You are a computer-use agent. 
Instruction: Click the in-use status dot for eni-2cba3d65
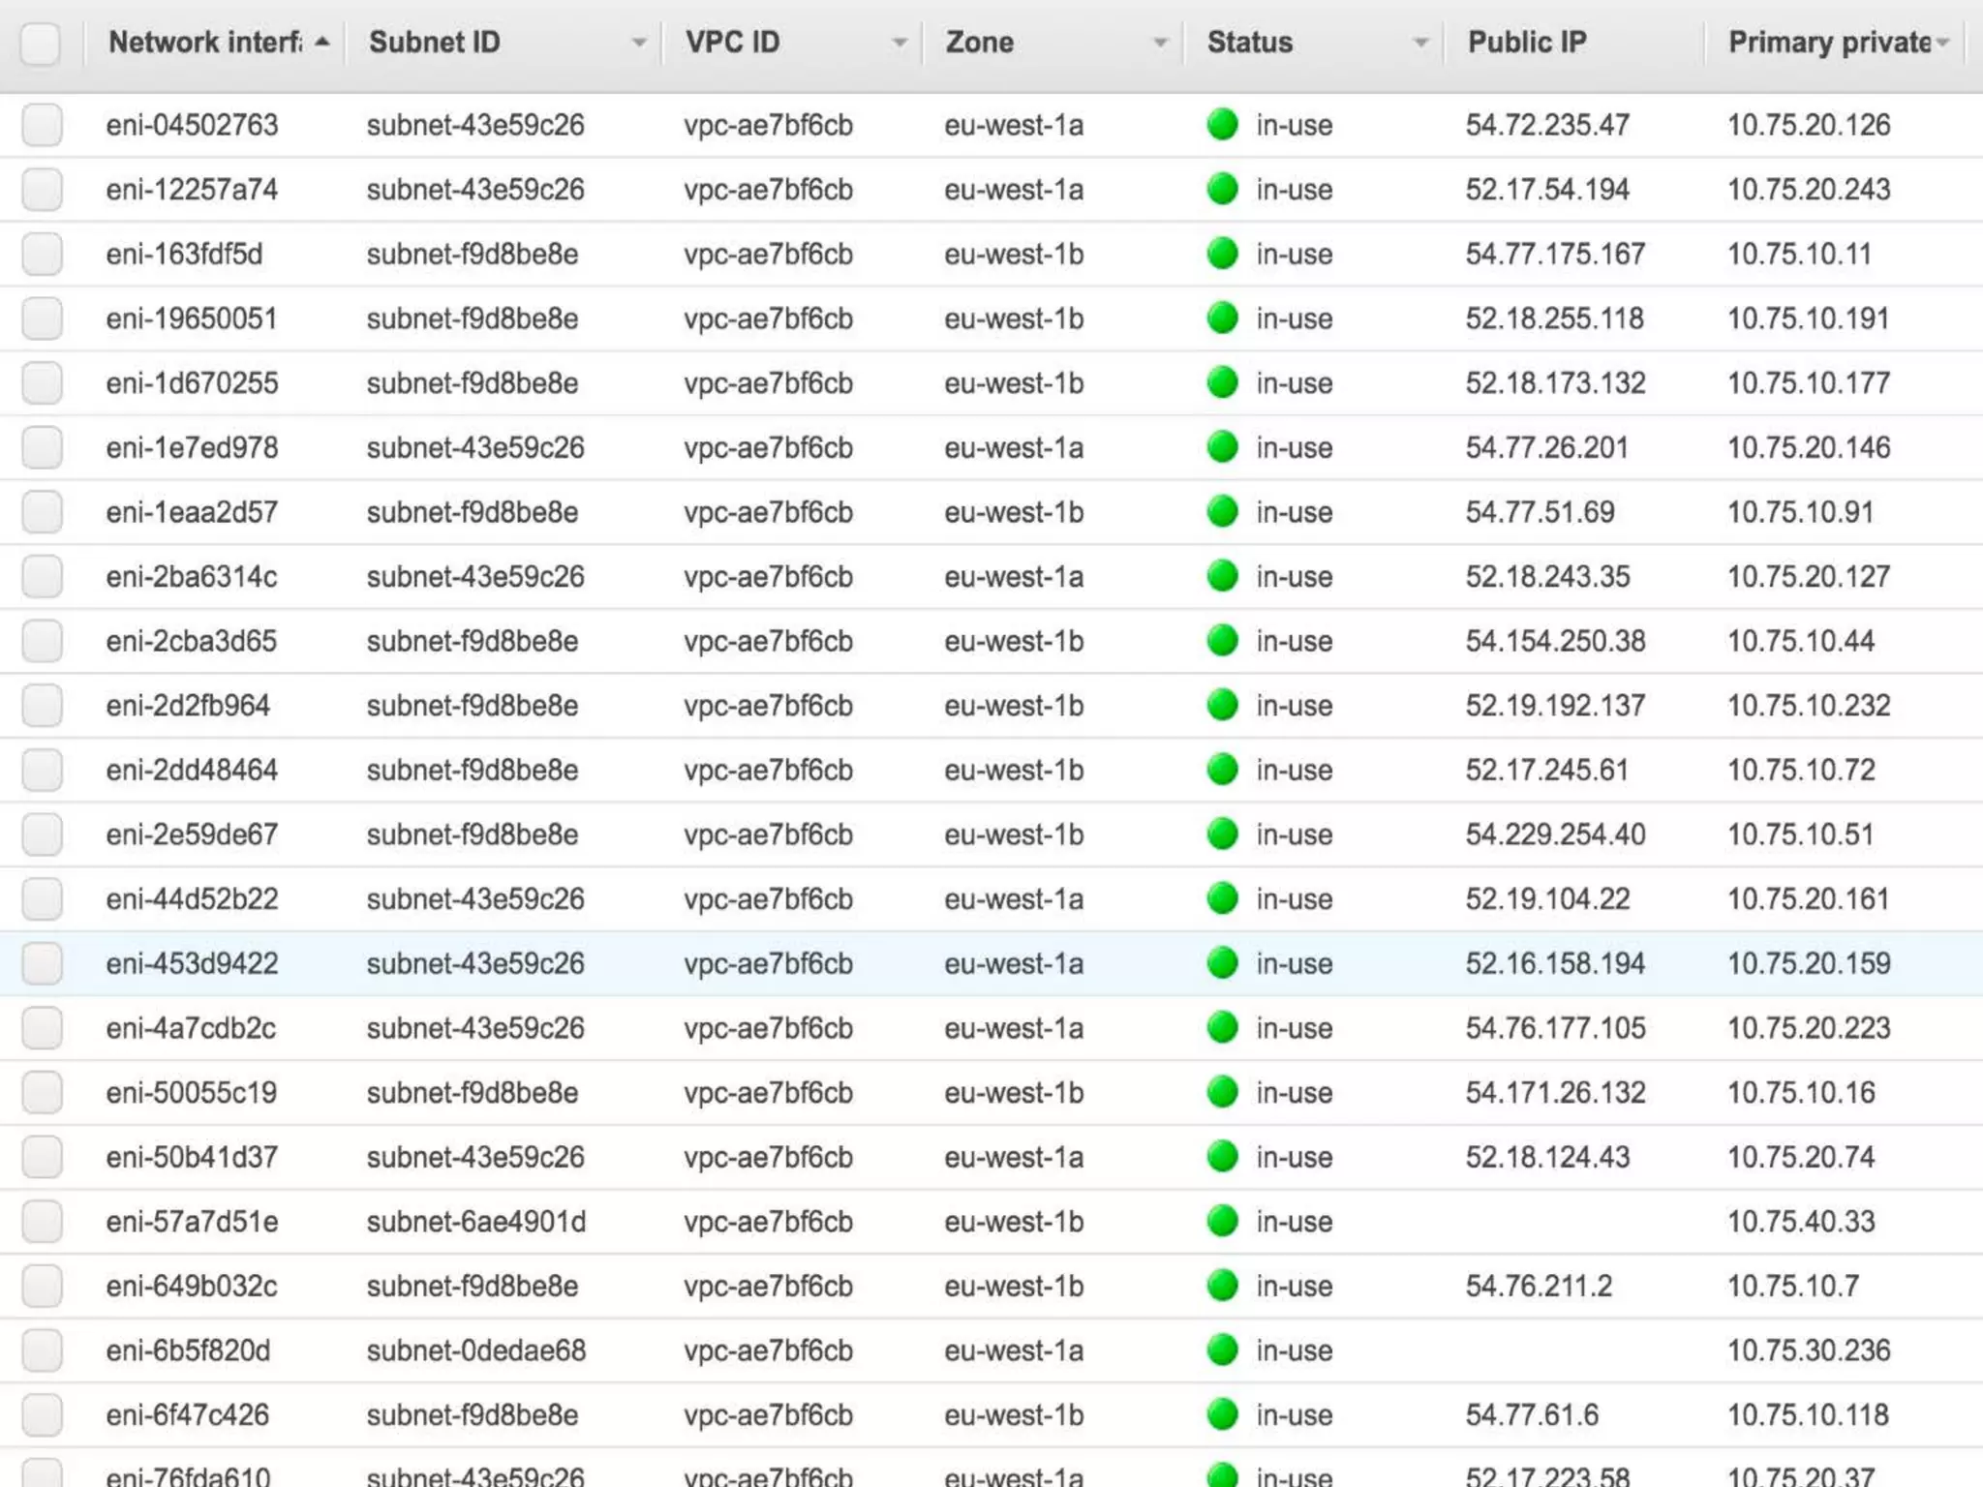(1222, 641)
